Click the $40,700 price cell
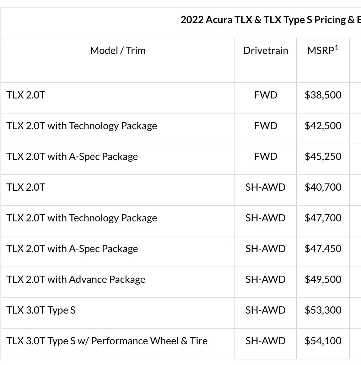 click(323, 187)
